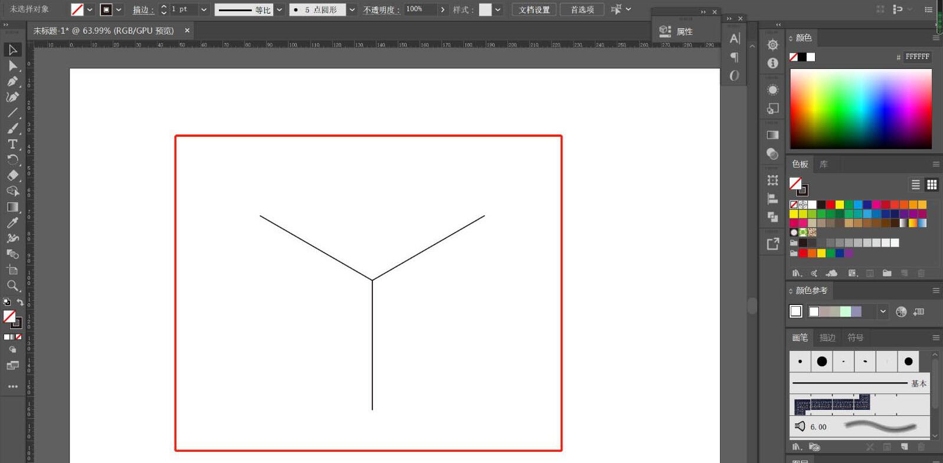Open the Asset Export panel icon

[x=772, y=244]
